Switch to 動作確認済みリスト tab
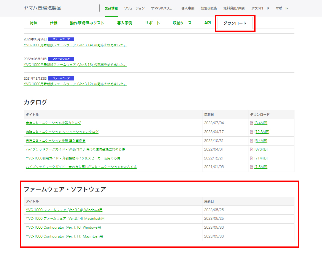Viewport: 322px width, 253px height. coord(87,23)
